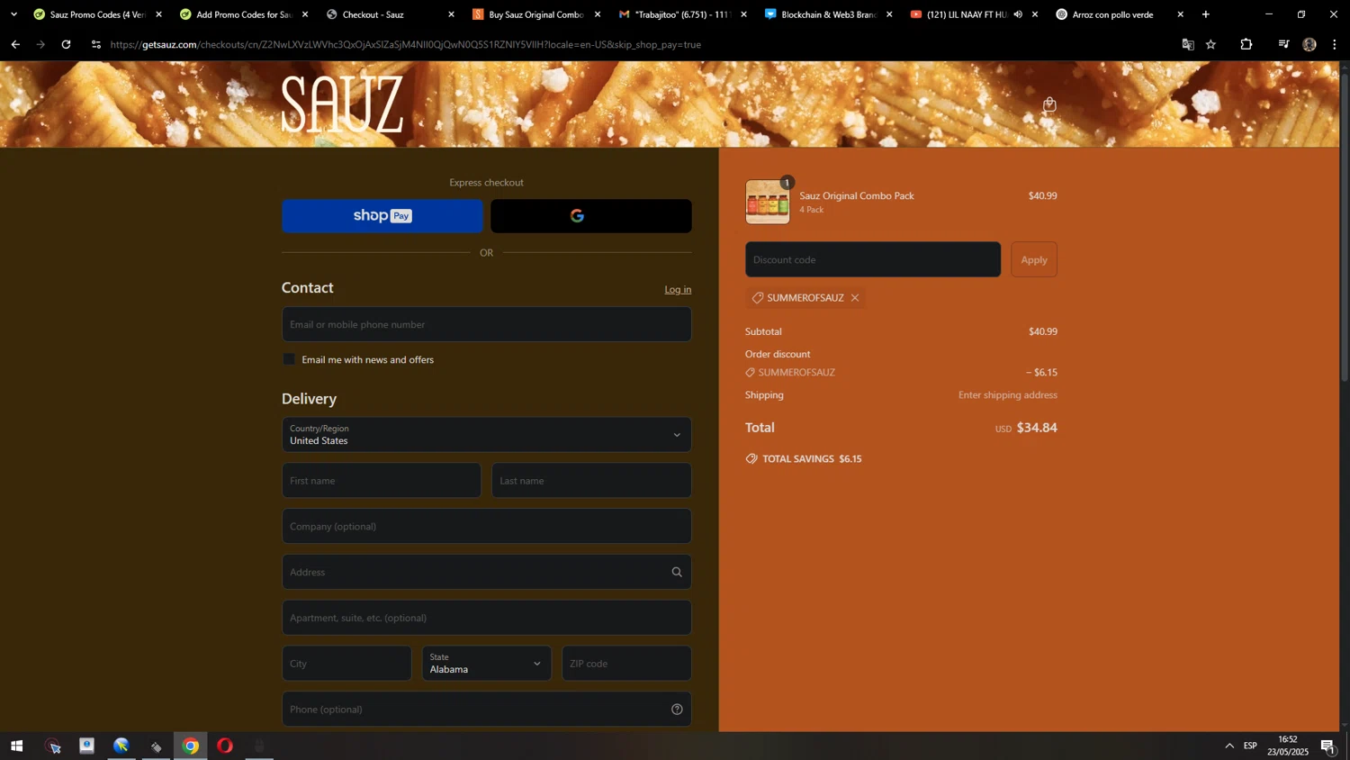Click the address search magnifier icon
This screenshot has height=760, width=1350.
tap(677, 572)
